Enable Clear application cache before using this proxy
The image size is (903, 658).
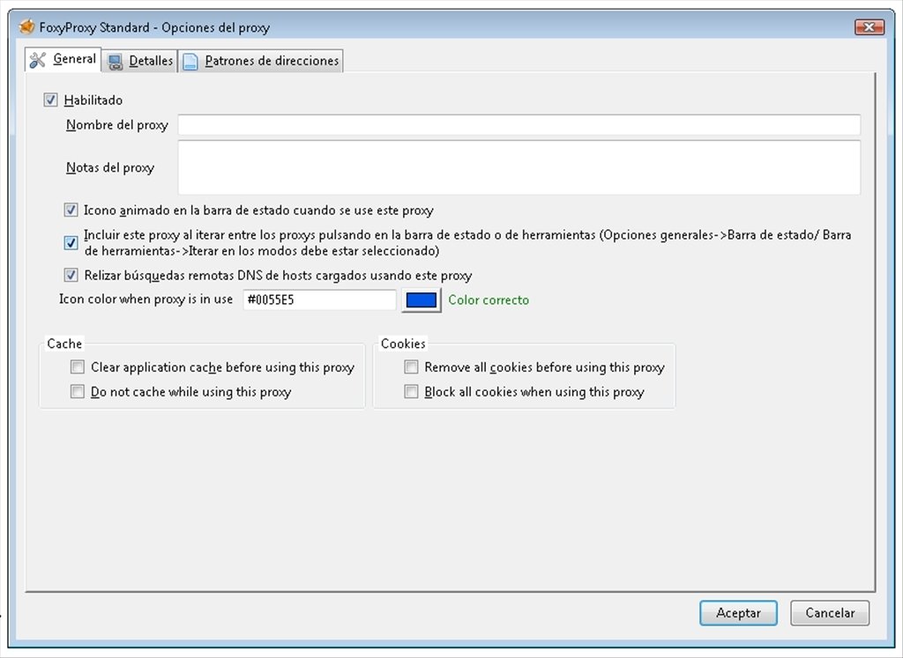point(78,367)
